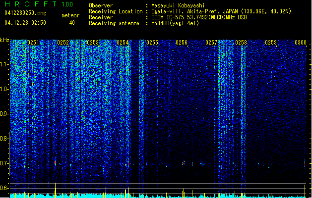The image size is (312, 198).
Task: Click the Receiver field label
Action: click(x=101, y=17)
